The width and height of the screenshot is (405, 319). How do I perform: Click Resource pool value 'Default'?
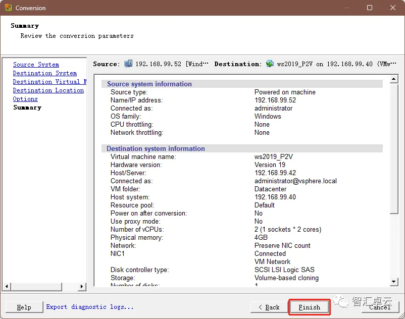pos(264,205)
